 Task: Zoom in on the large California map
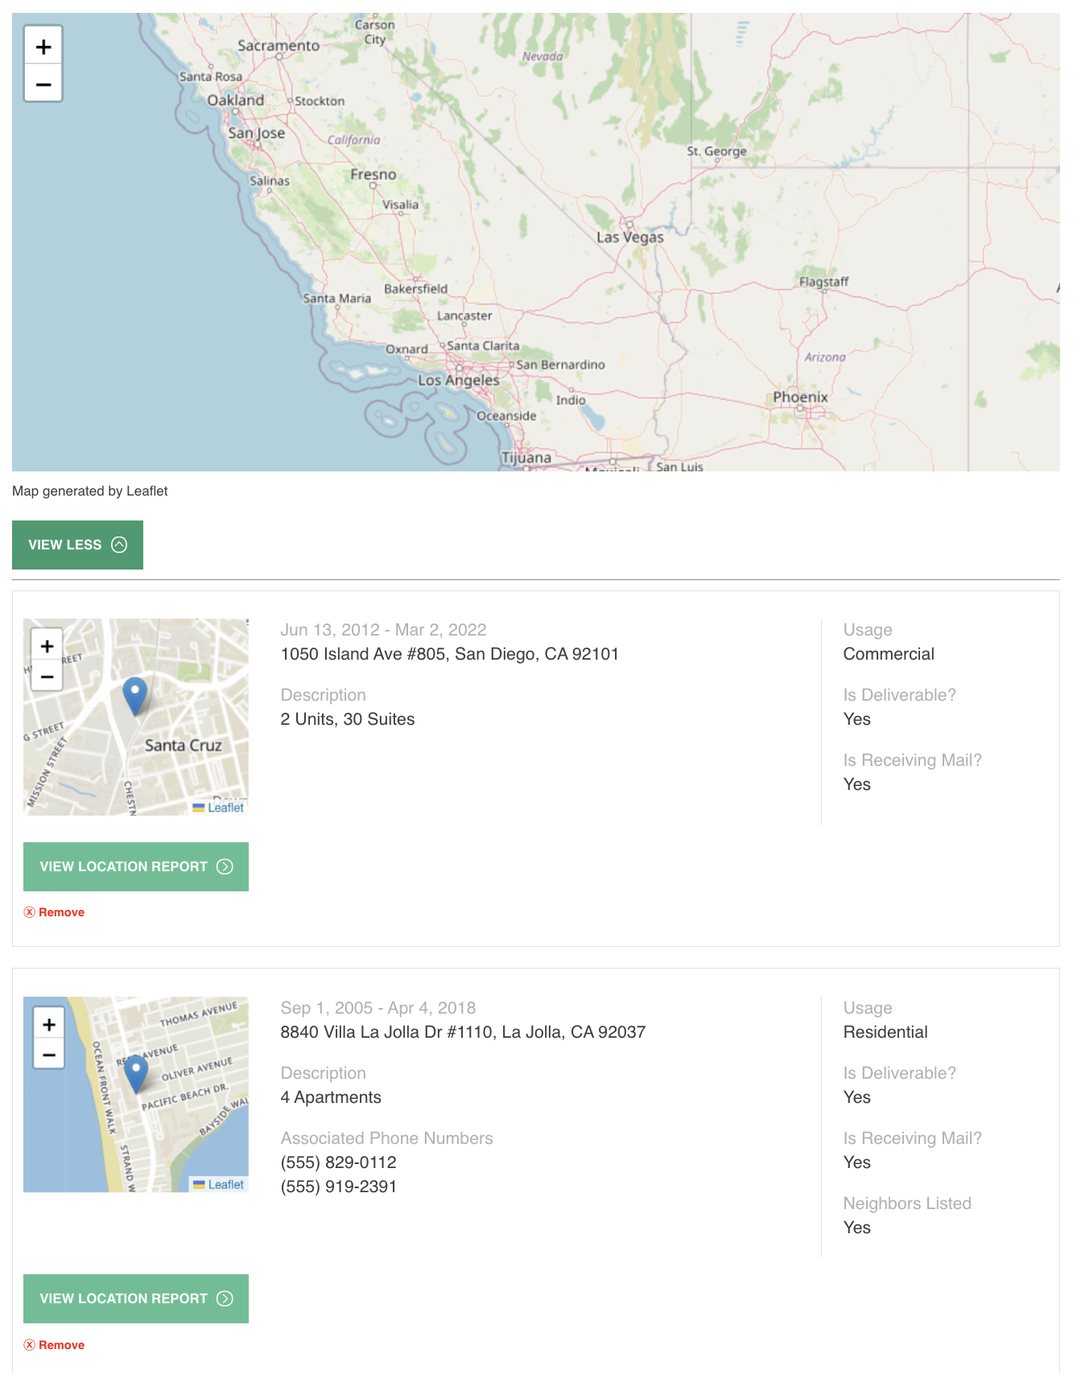pyautogui.click(x=43, y=47)
